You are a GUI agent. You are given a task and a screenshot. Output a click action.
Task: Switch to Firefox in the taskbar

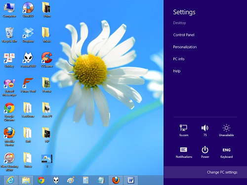[116, 180]
